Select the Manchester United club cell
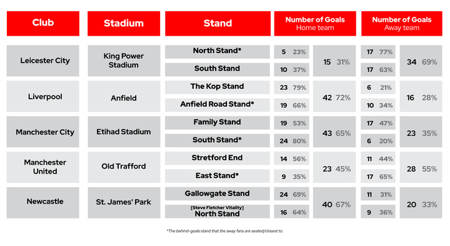Screen dimensions: 450x246 (43, 167)
